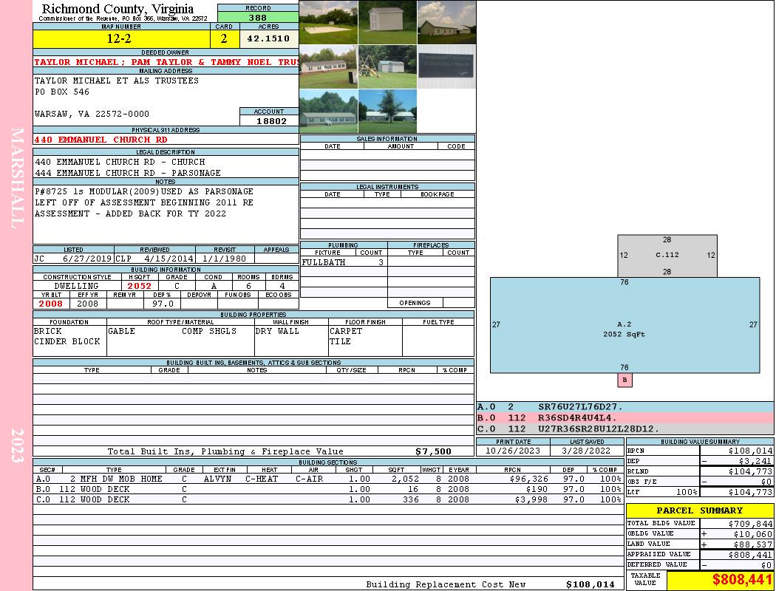The height and width of the screenshot is (591, 776).
Task: Click the playground swing set photo
Action: [x=387, y=67]
